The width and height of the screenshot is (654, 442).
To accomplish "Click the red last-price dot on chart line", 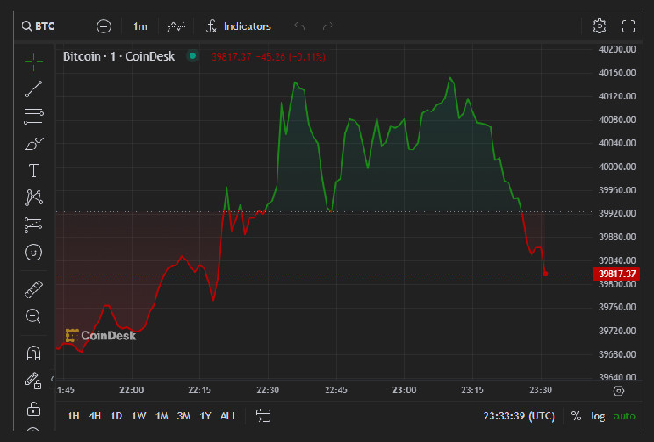I will (x=545, y=274).
